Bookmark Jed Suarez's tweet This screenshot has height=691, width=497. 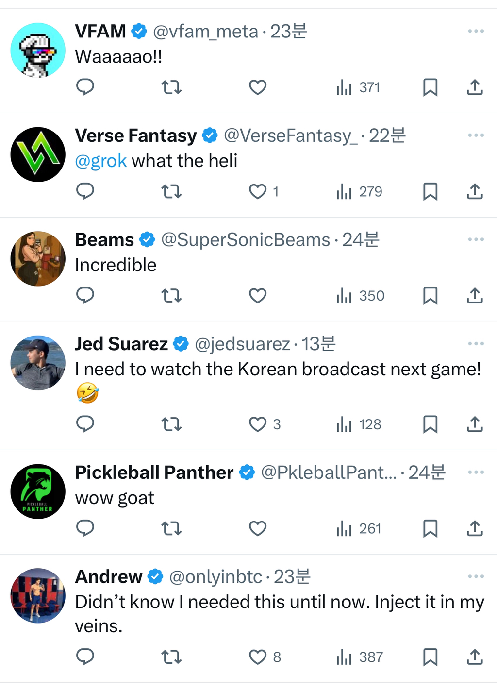(x=430, y=424)
